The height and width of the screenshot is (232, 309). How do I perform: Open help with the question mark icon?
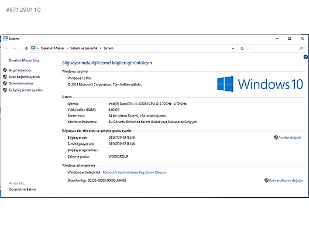(x=305, y=57)
